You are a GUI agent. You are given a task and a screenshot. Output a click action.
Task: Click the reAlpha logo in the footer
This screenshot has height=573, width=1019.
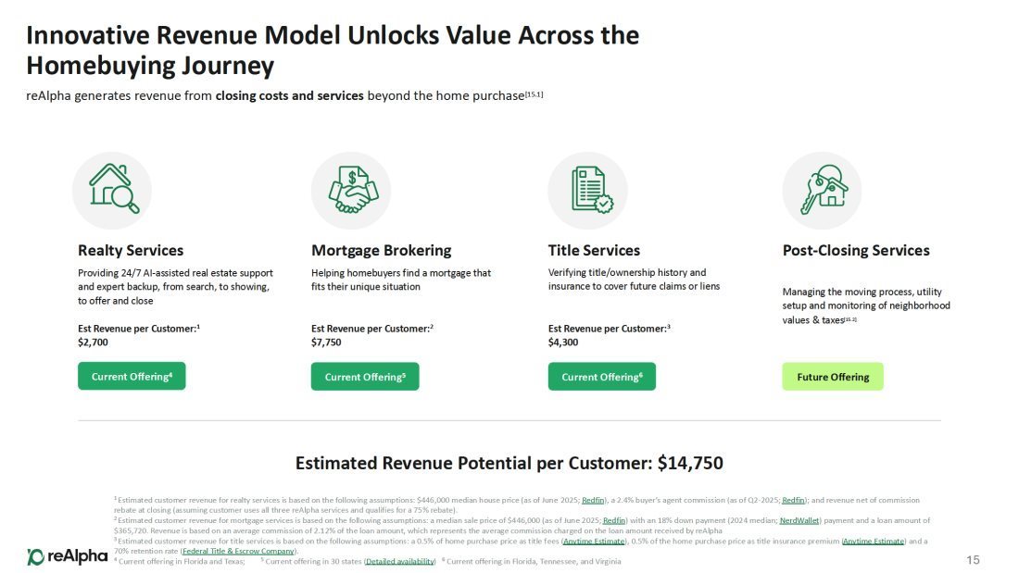[67, 556]
